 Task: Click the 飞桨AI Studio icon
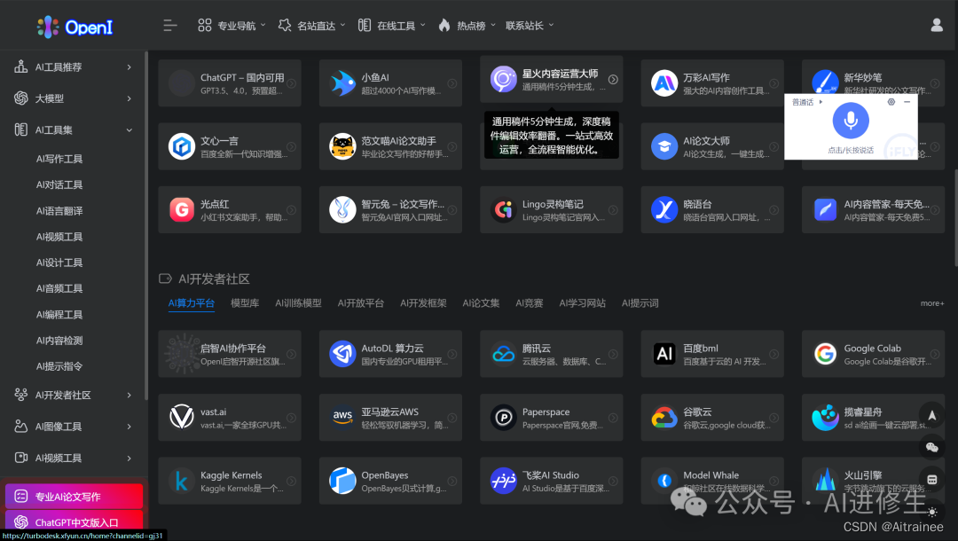pos(504,482)
